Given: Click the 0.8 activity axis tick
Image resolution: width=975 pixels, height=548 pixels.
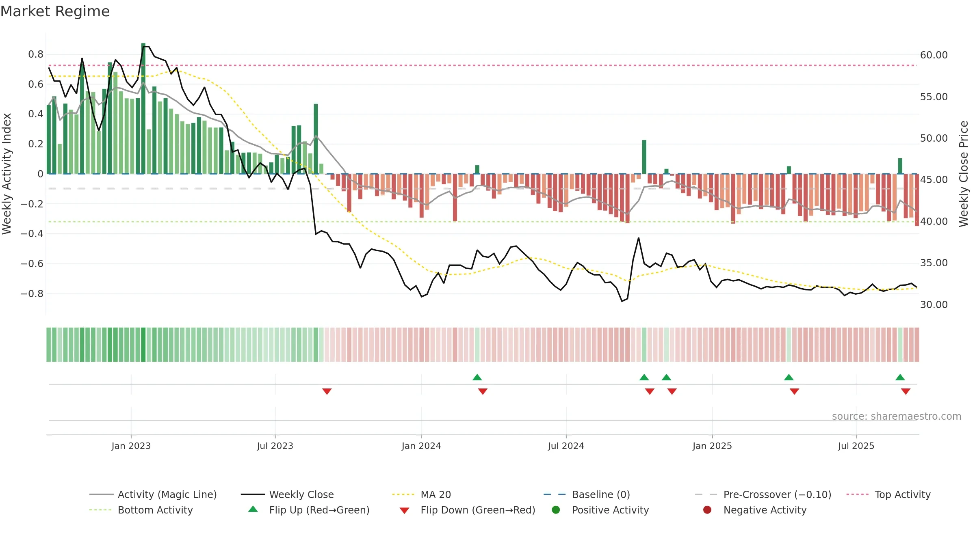Looking at the screenshot, I should [36, 54].
